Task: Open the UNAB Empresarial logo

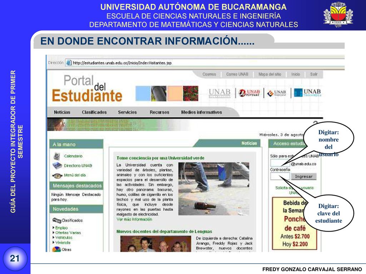Action: pyautogui.click(x=277, y=93)
